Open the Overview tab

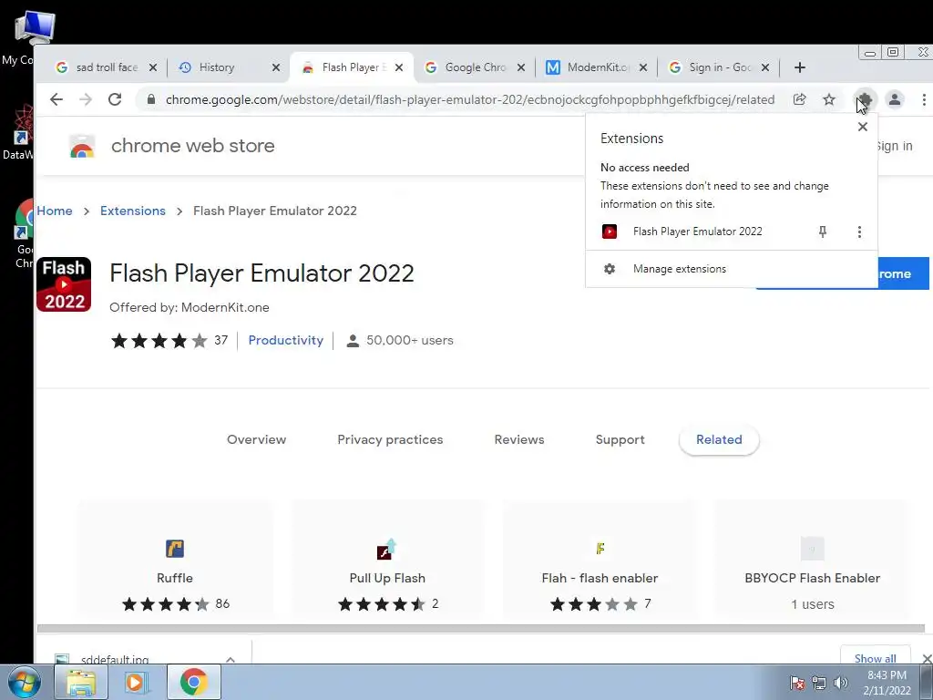coord(256,440)
